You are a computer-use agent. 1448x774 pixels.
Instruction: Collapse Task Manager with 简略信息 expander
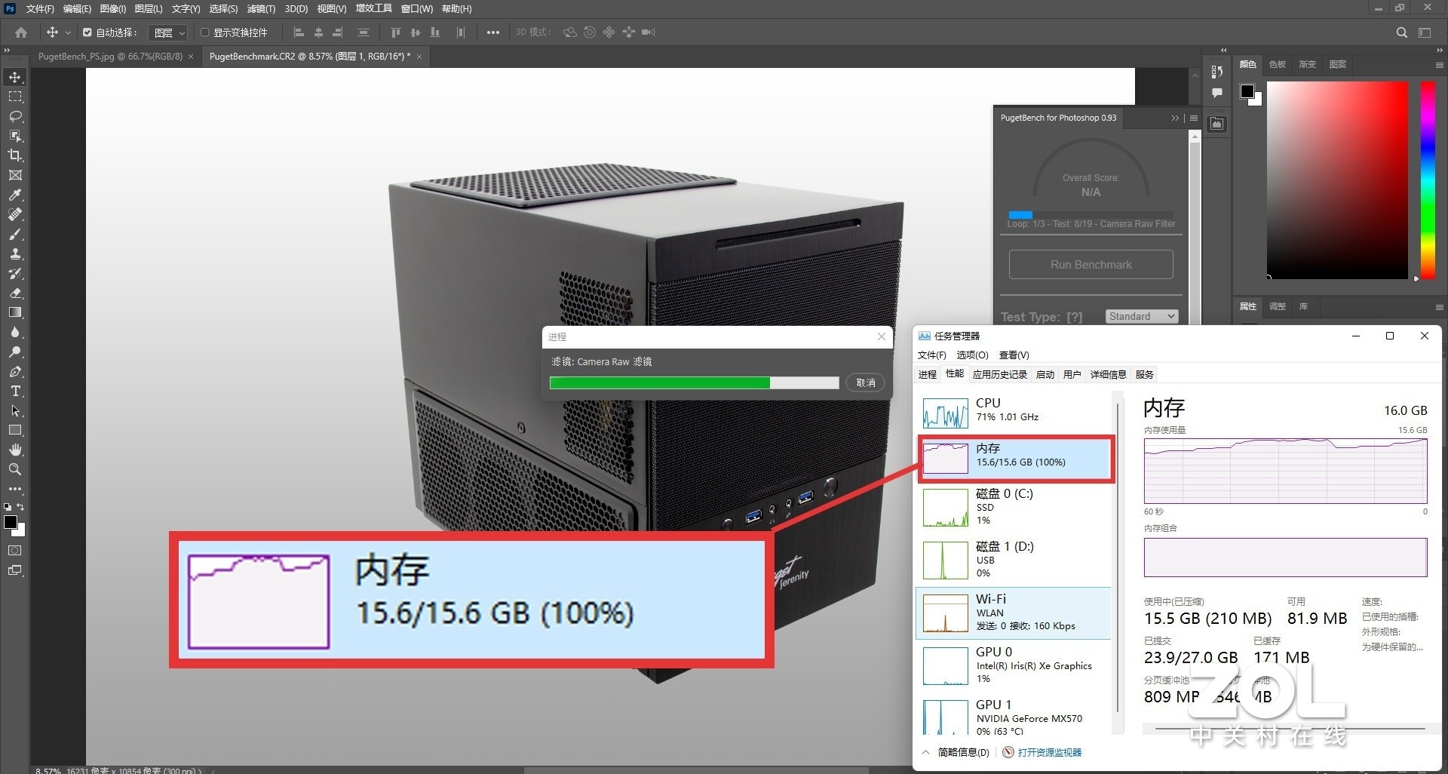tap(956, 752)
